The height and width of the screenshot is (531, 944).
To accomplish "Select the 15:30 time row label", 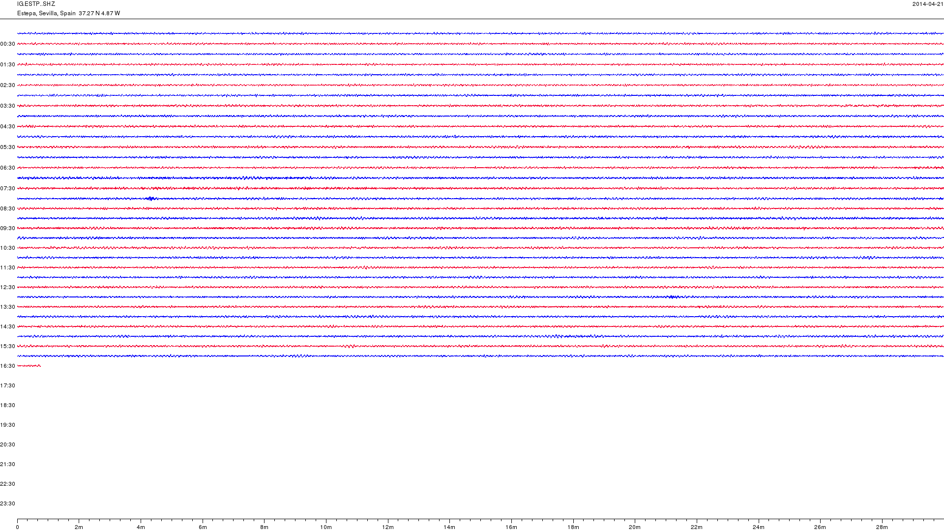I will tap(8, 346).
